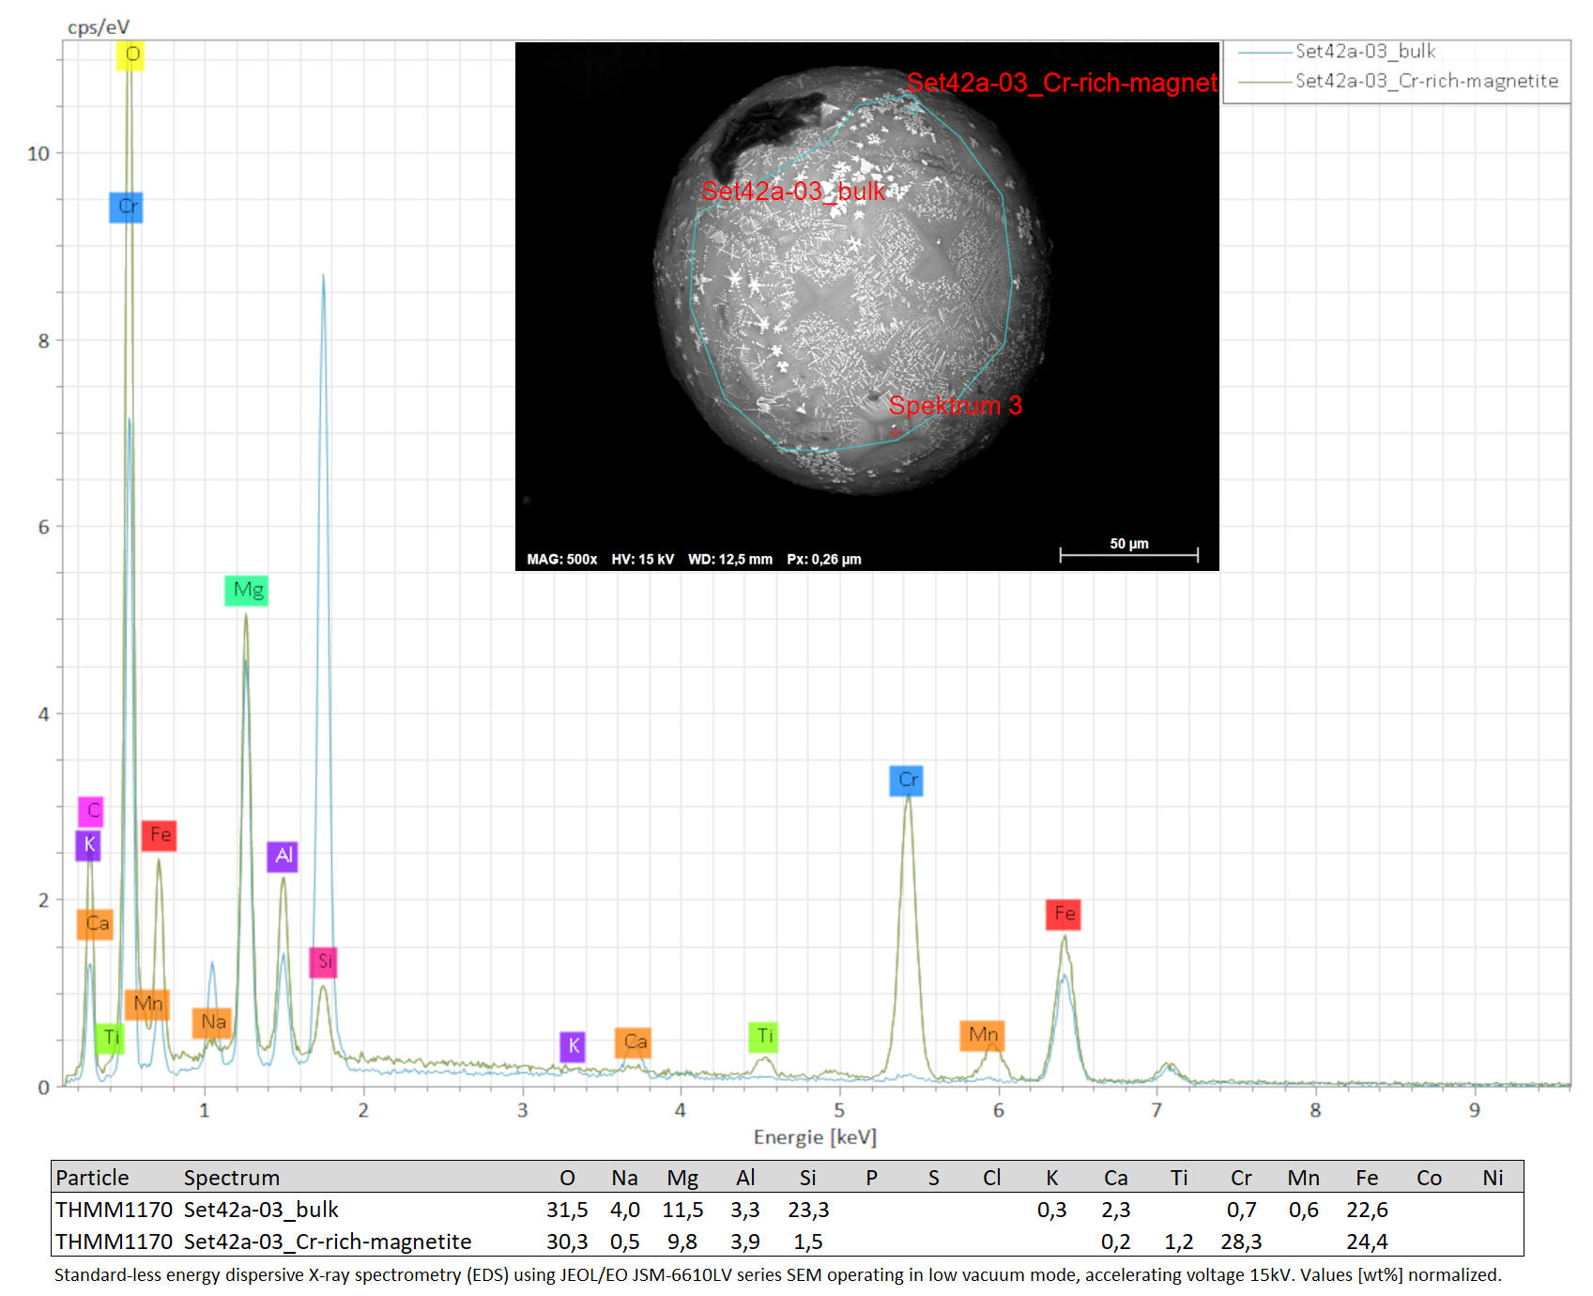Click the x-axis tick label 9
This screenshot has width=1593, height=1296.
click(x=1474, y=1110)
